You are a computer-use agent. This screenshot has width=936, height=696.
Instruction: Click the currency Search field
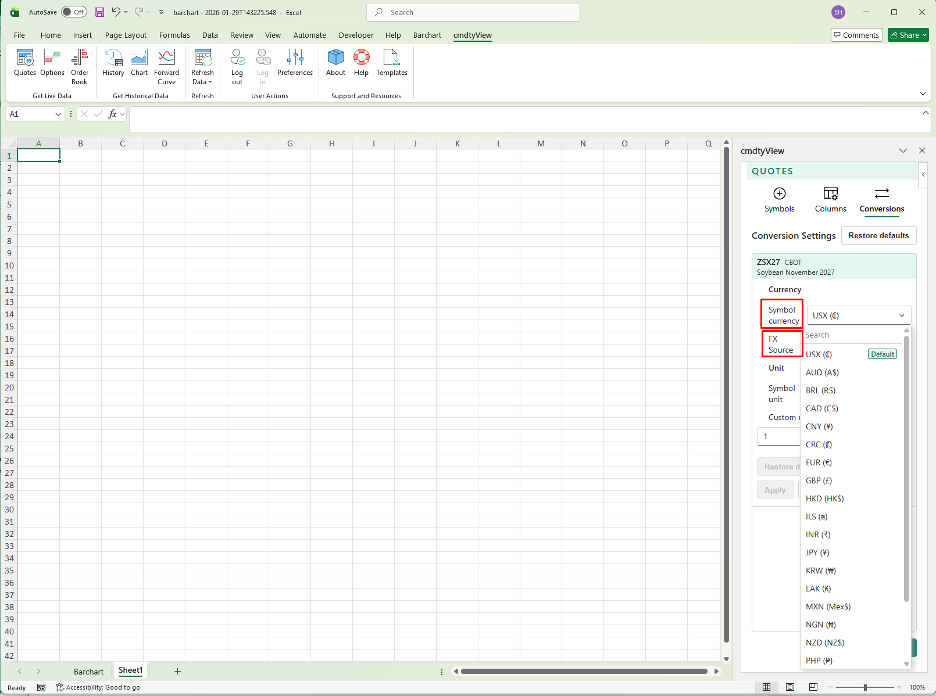(852, 335)
